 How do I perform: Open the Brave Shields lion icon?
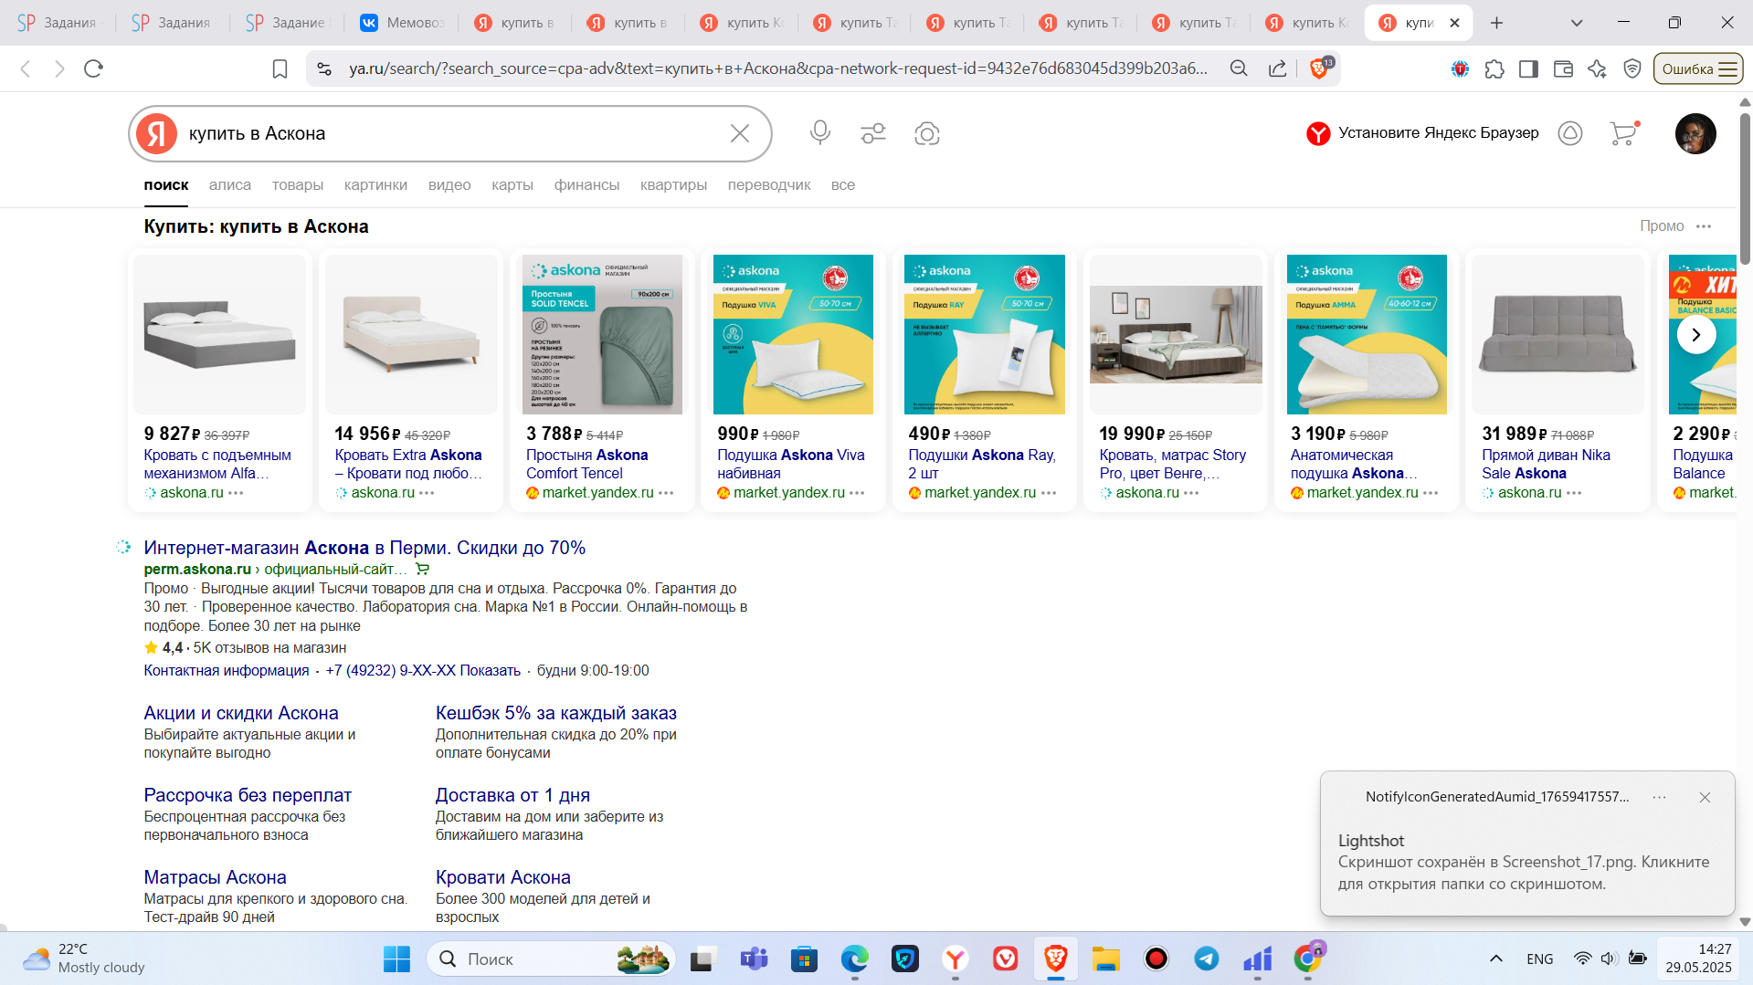pyautogui.click(x=1320, y=68)
